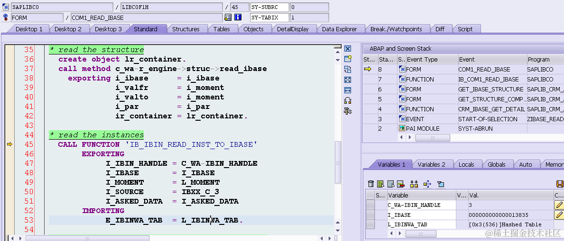Open the Objects tab
The height and width of the screenshot is (241, 564).
(x=254, y=29)
